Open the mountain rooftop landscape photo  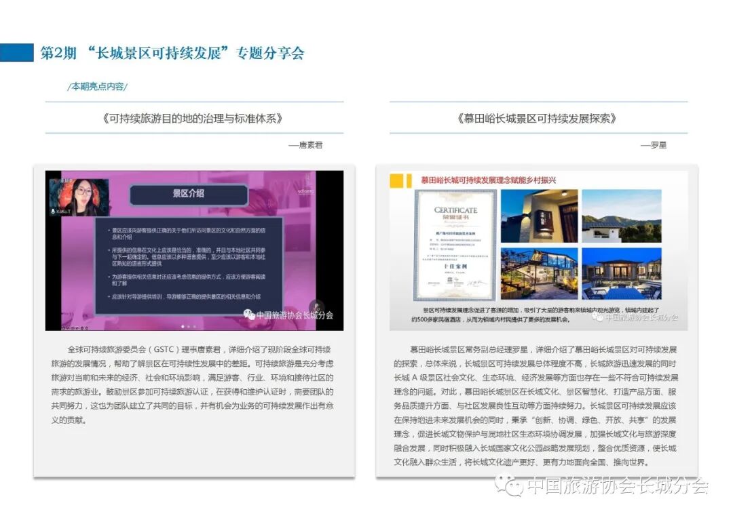622,216
